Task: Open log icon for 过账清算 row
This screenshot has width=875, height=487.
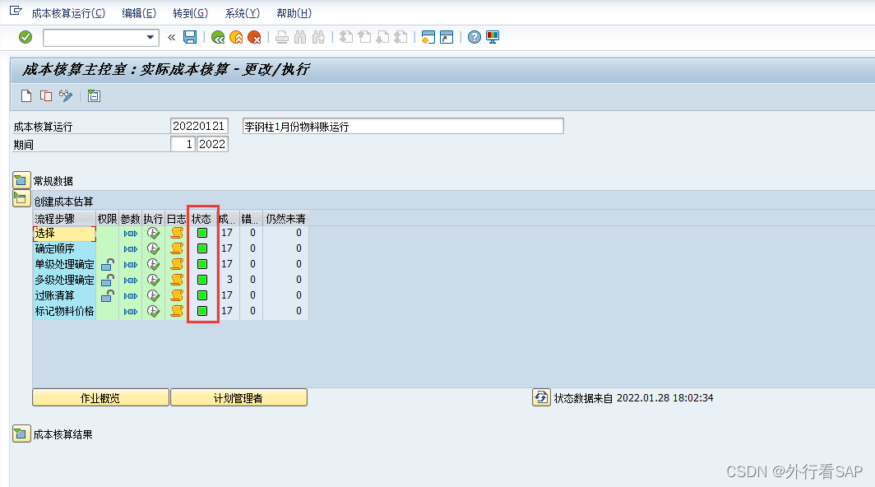Action: click(x=177, y=295)
